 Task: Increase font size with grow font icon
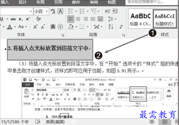[x=36, y=27]
